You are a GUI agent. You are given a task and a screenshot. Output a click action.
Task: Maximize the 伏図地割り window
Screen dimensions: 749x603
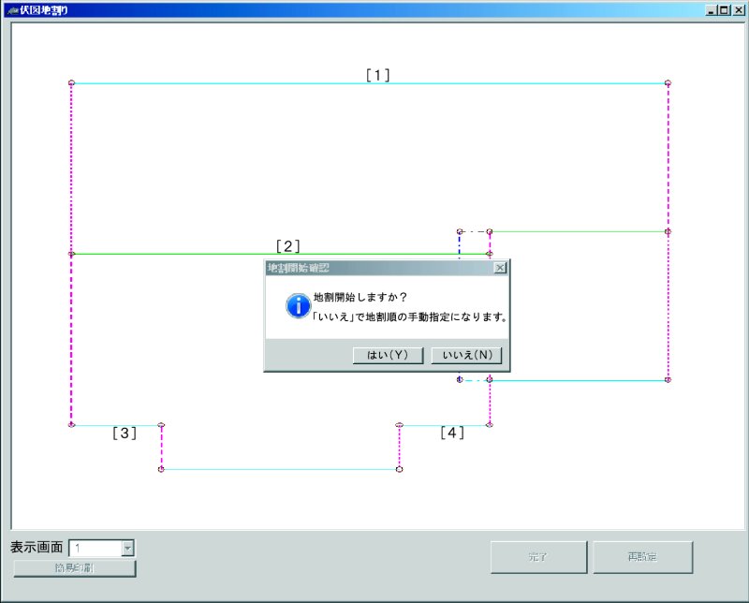tap(724, 9)
